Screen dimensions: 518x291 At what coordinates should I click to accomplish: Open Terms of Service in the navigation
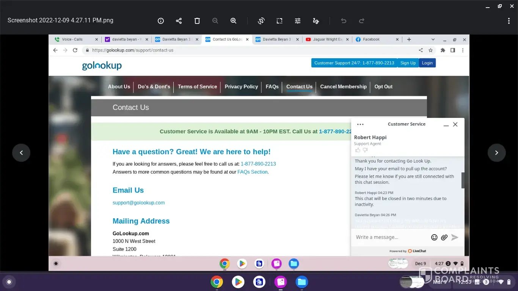pos(198,86)
